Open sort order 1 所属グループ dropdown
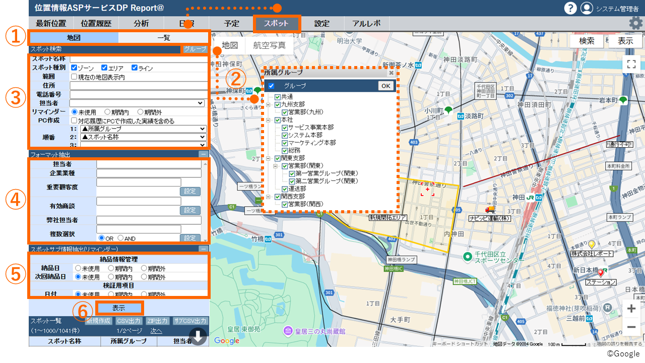Viewport: 645px width, 363px height. pos(143,129)
